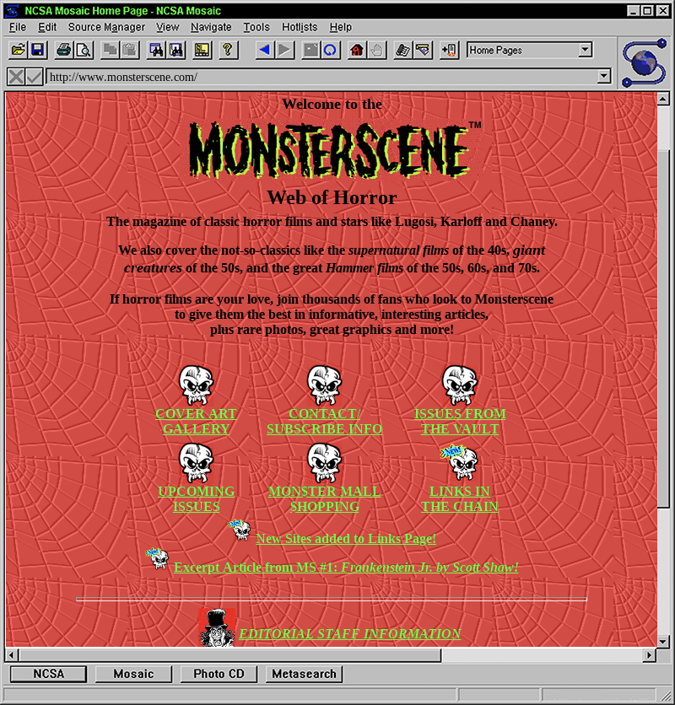Click the Open file folder icon
The image size is (675, 705).
click(18, 51)
